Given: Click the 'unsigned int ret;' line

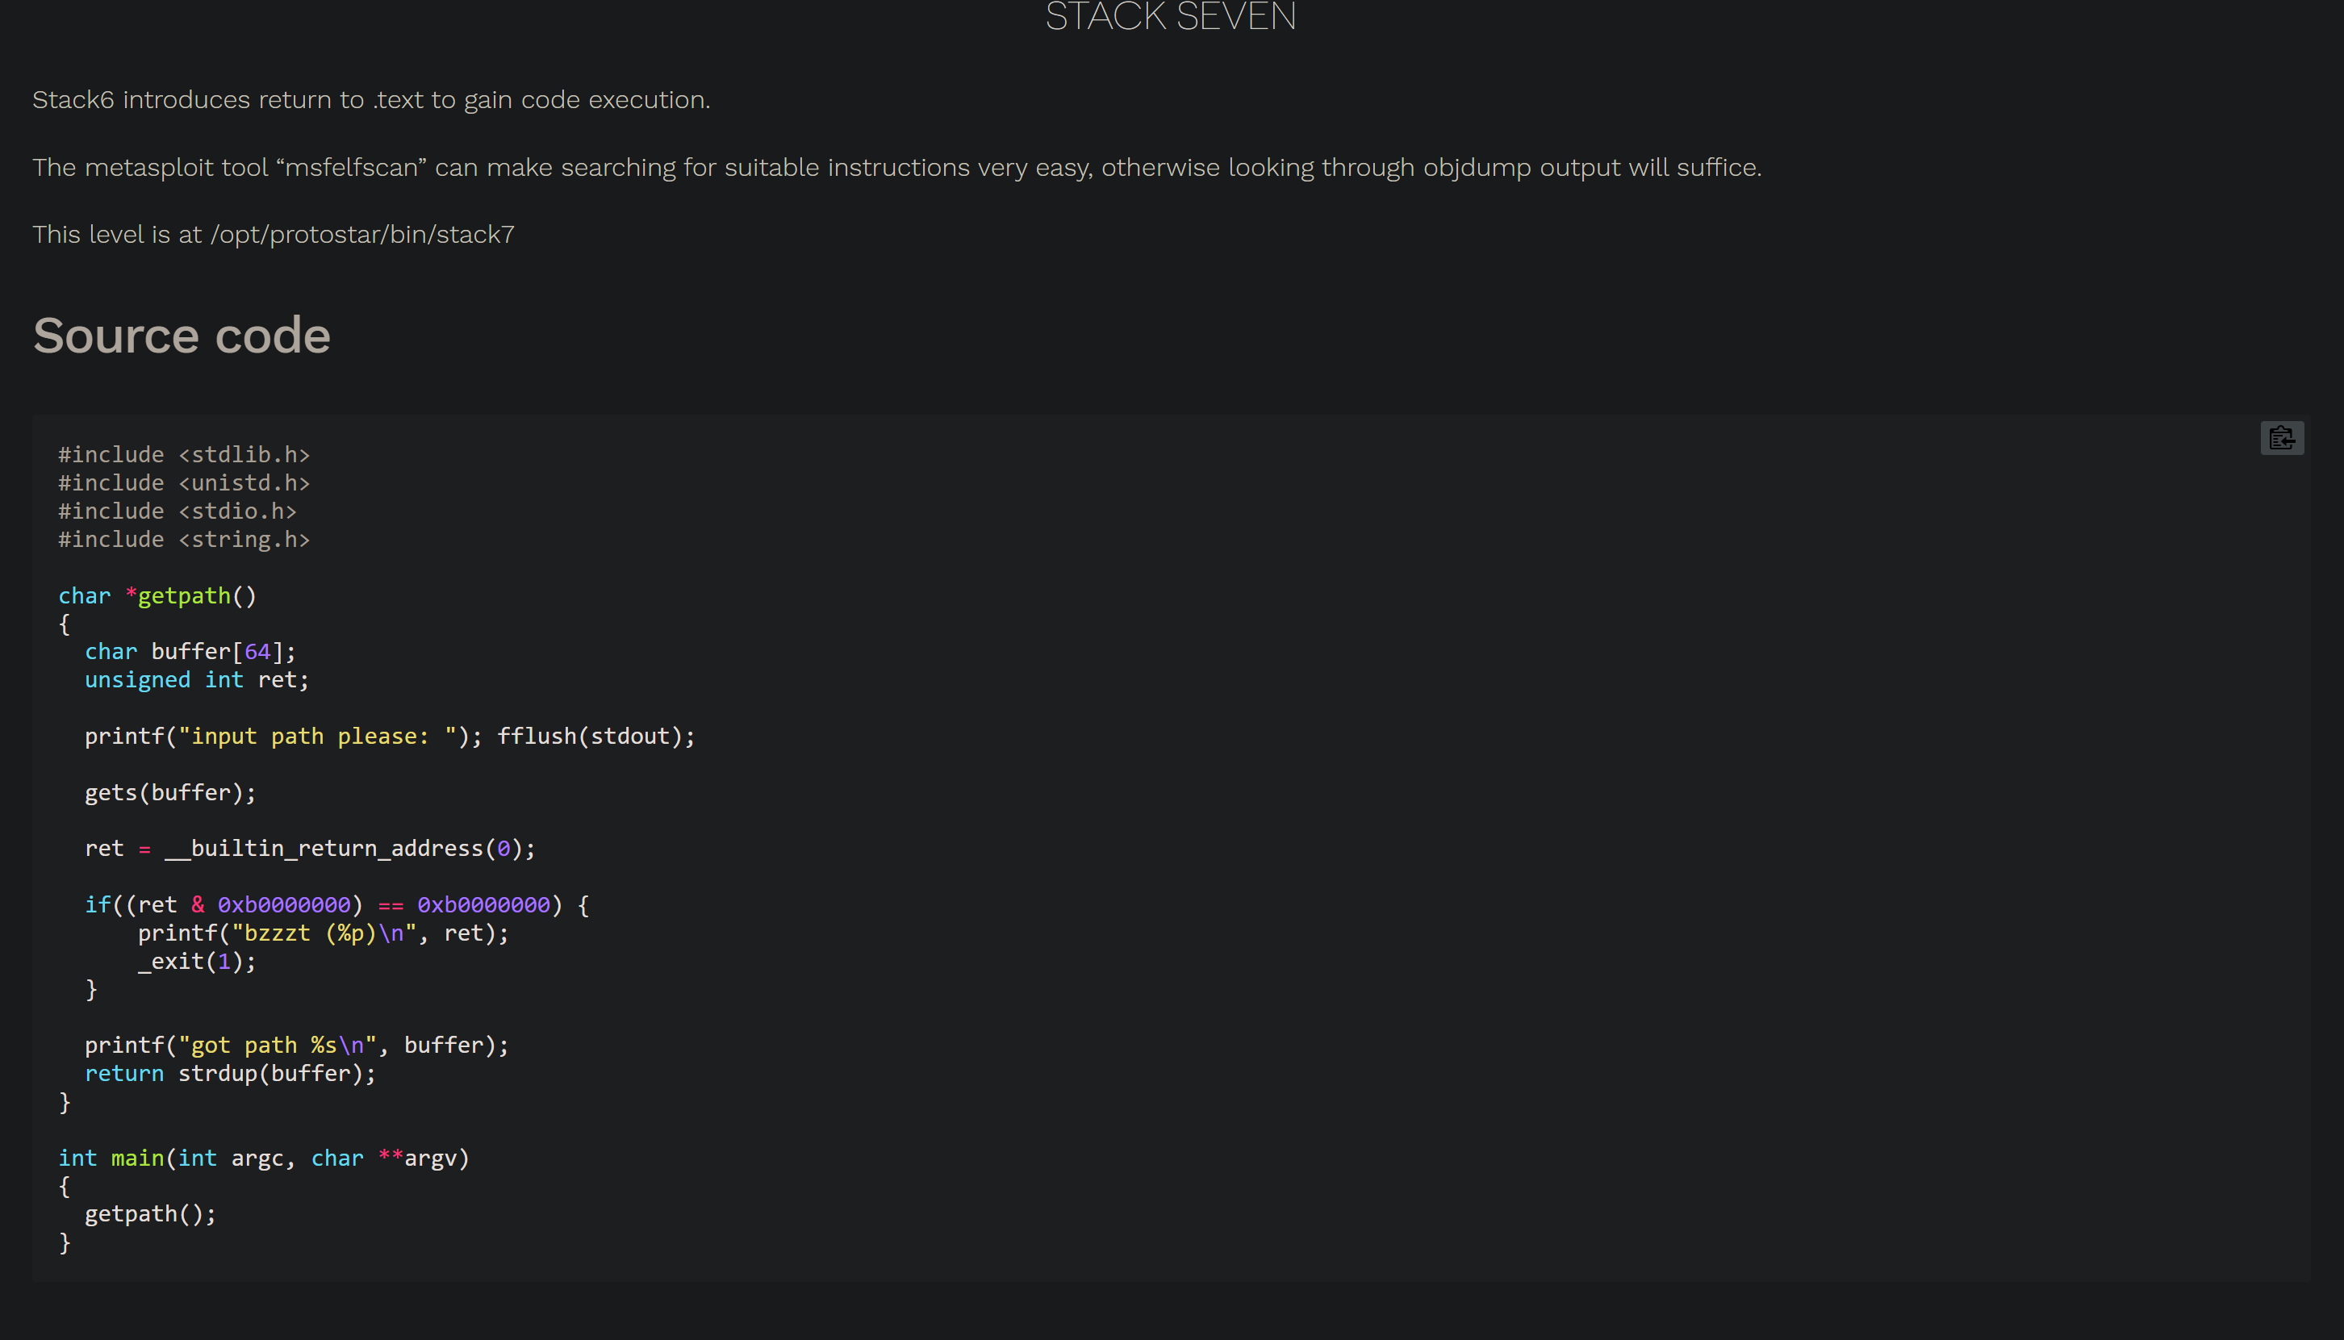Looking at the screenshot, I should click(197, 680).
